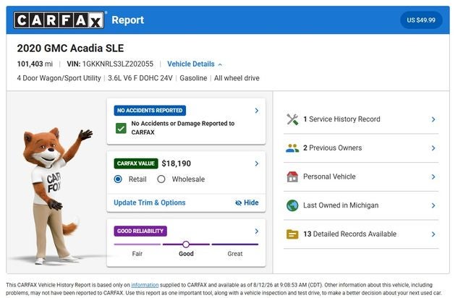Click the green checkmark No Accidents icon

[x=121, y=129]
